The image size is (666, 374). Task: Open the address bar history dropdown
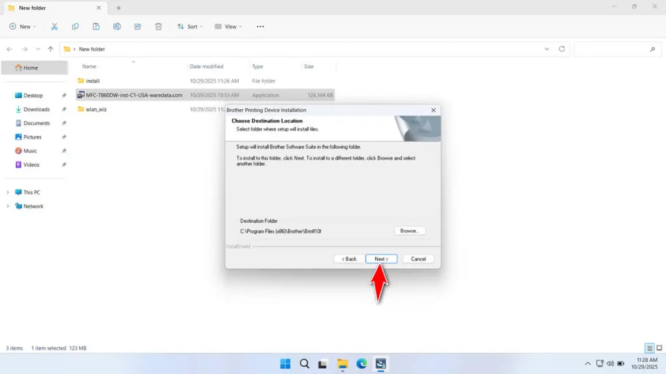click(x=546, y=49)
